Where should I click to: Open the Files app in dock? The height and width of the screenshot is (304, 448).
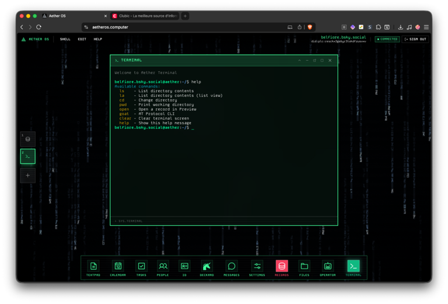click(304, 268)
